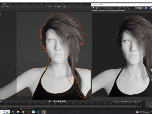
Task: Open the image browse dropdown icon
Action: click(121, 8)
